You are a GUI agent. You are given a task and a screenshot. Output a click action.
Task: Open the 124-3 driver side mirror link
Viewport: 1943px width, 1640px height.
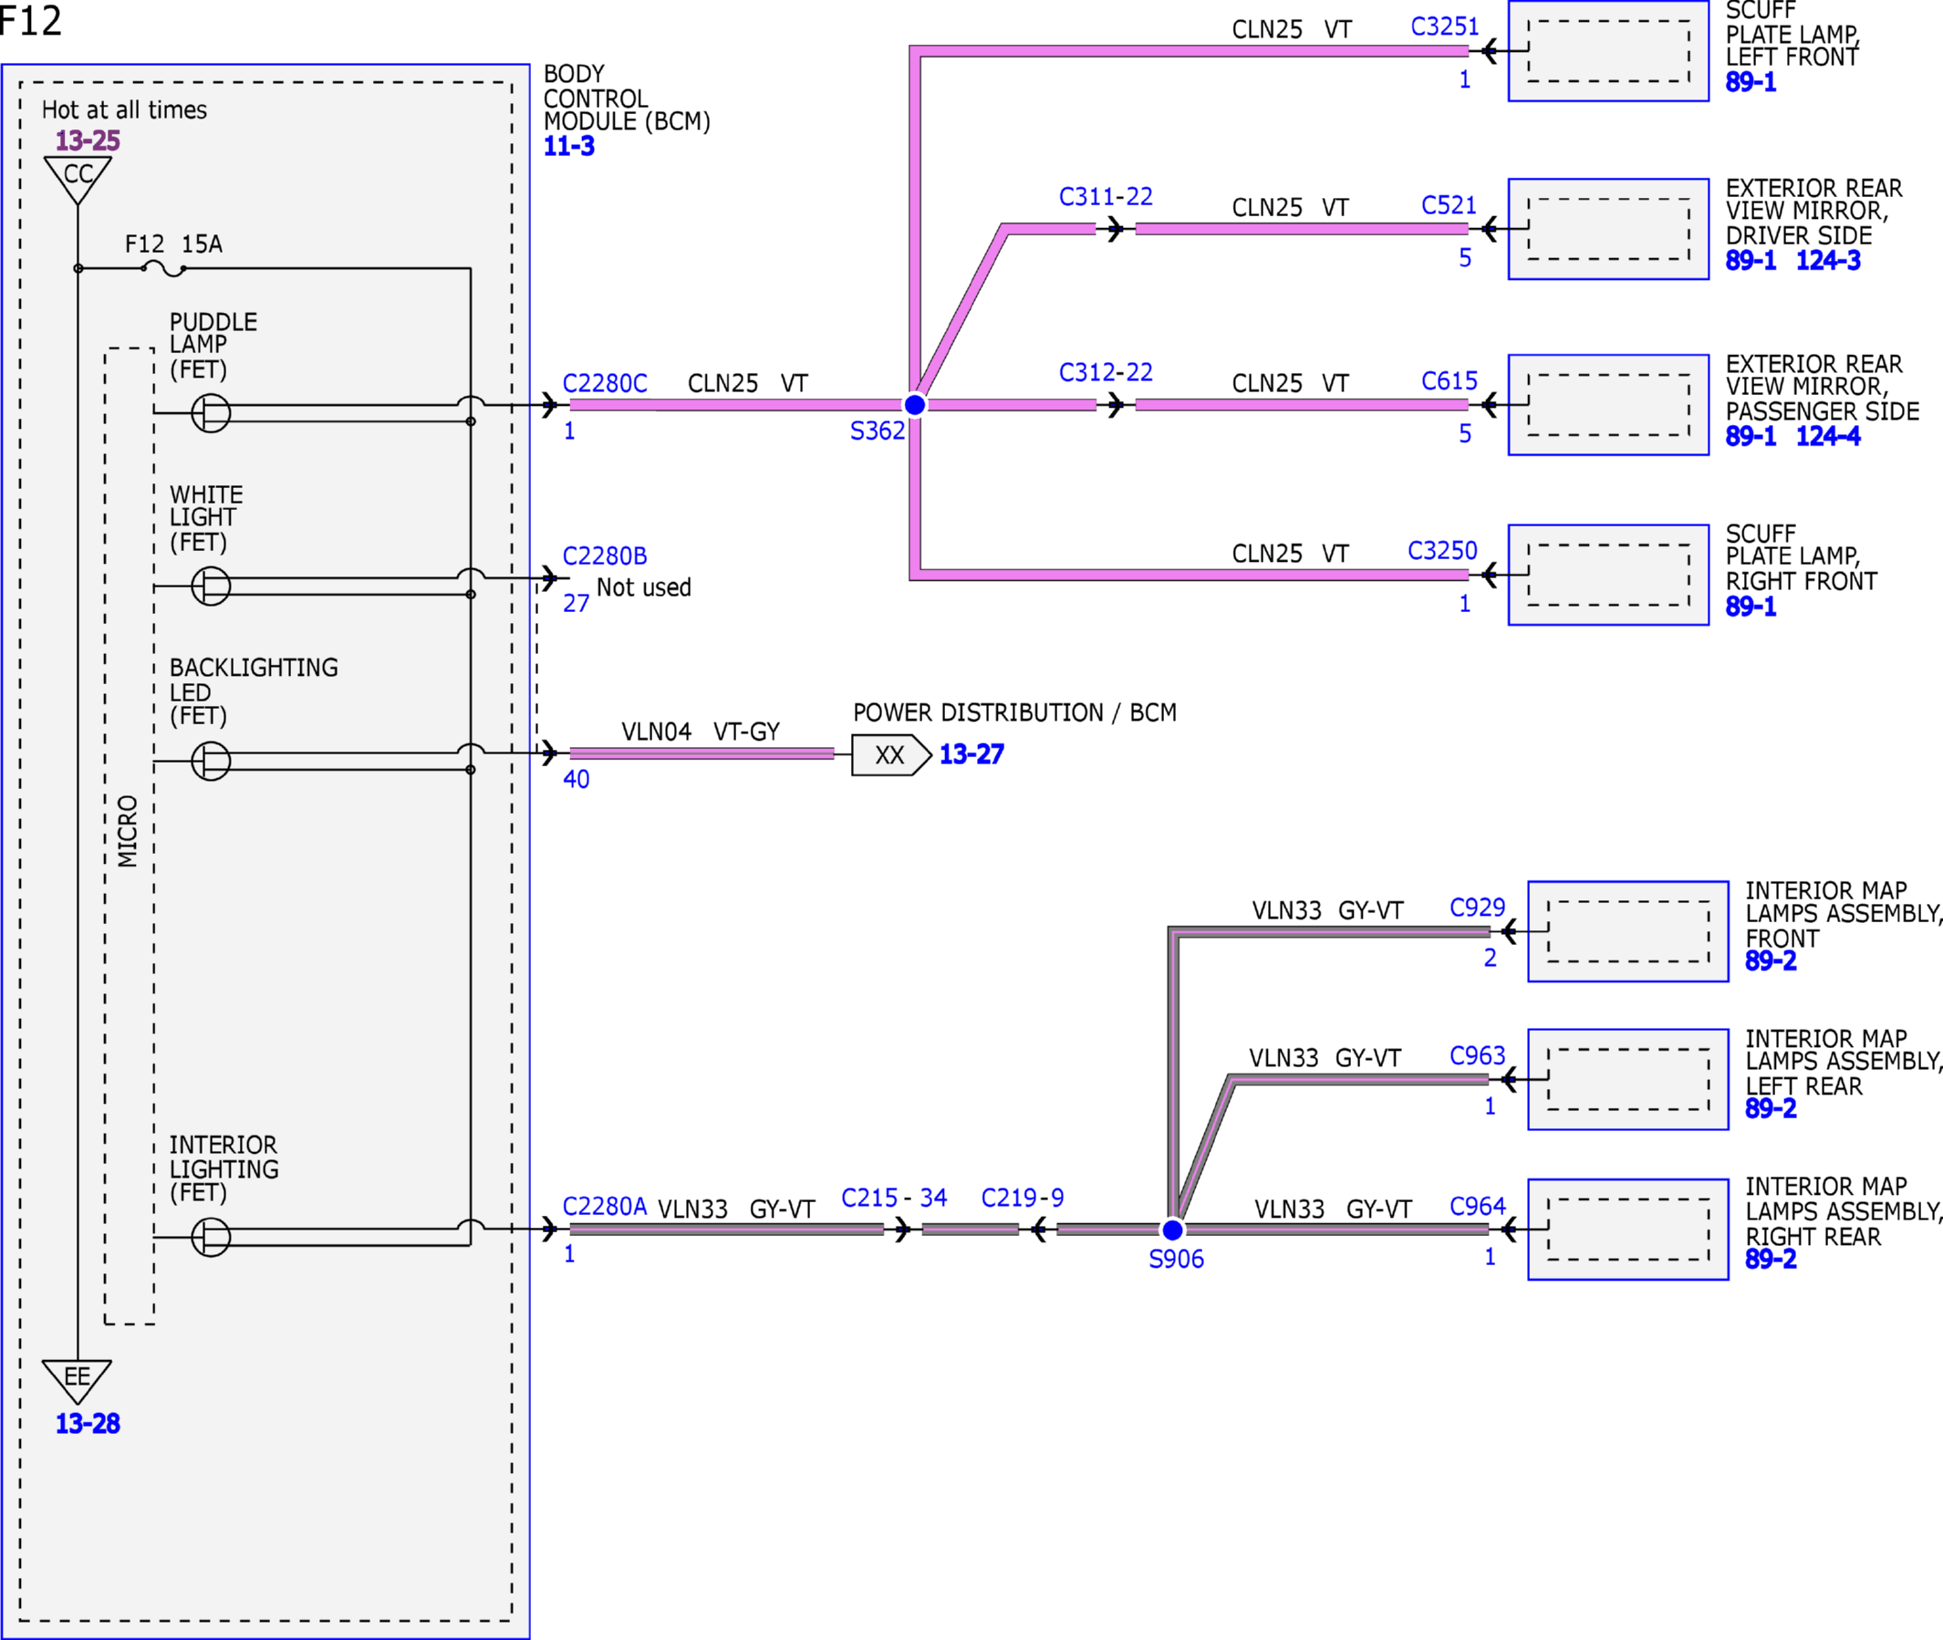click(1828, 260)
